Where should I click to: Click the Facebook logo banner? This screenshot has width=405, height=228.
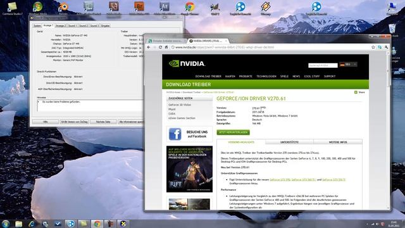coord(189,134)
